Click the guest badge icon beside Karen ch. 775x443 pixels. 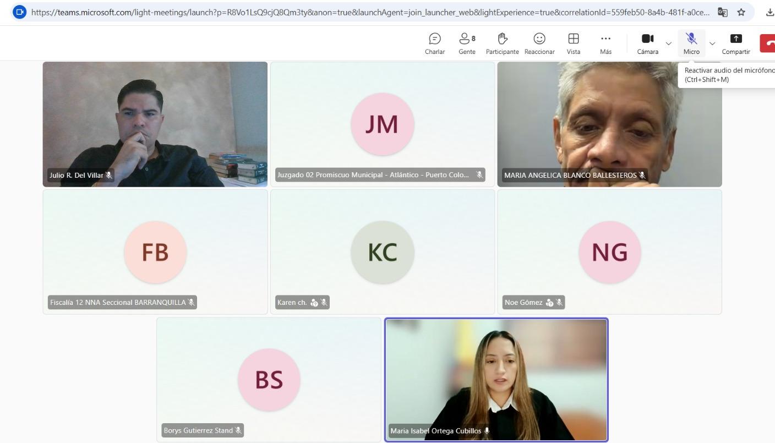click(x=314, y=302)
